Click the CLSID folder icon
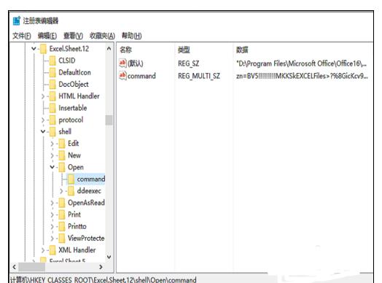The image size is (382, 283). click(x=52, y=61)
